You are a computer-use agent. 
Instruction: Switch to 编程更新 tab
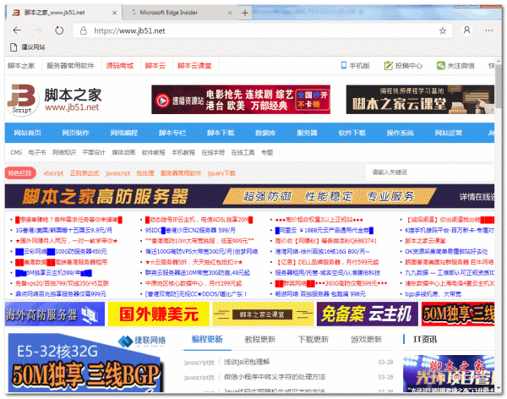[207, 339]
